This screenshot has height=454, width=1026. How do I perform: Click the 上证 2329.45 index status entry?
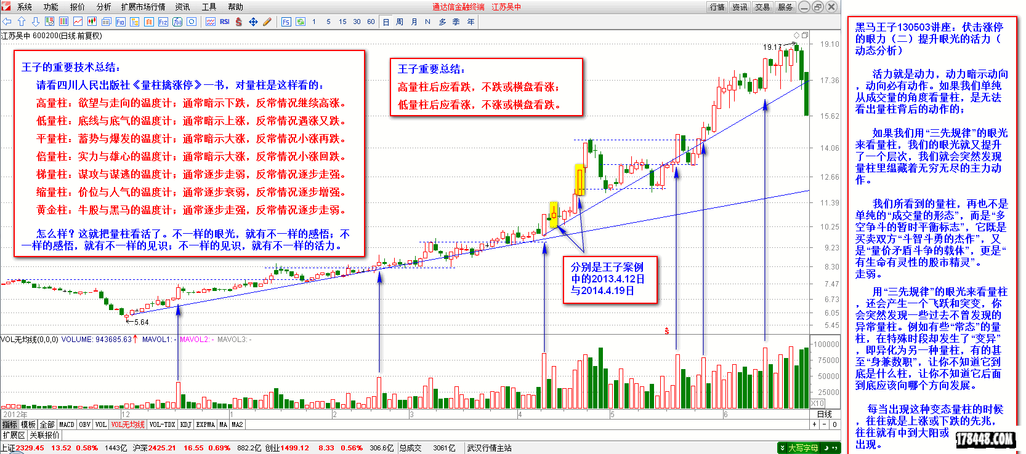click(22, 448)
